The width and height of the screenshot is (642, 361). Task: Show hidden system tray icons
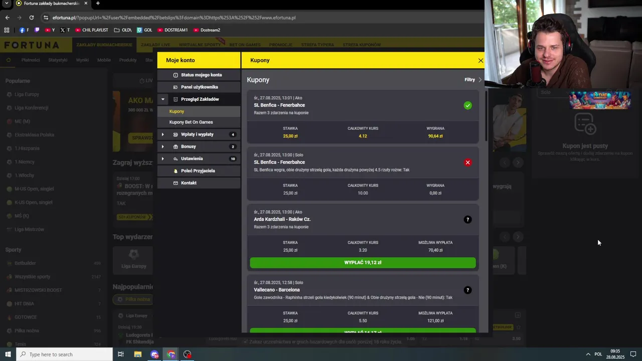click(588, 354)
